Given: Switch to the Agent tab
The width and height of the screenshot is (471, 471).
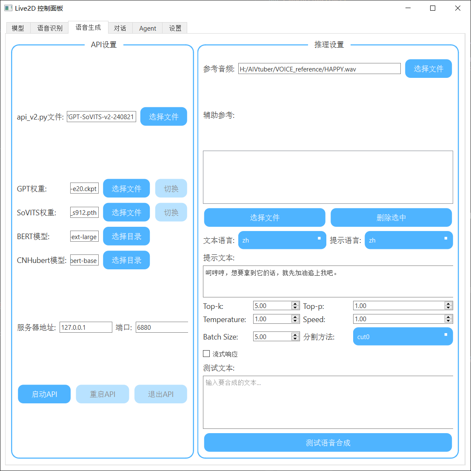Looking at the screenshot, I should pos(147,28).
